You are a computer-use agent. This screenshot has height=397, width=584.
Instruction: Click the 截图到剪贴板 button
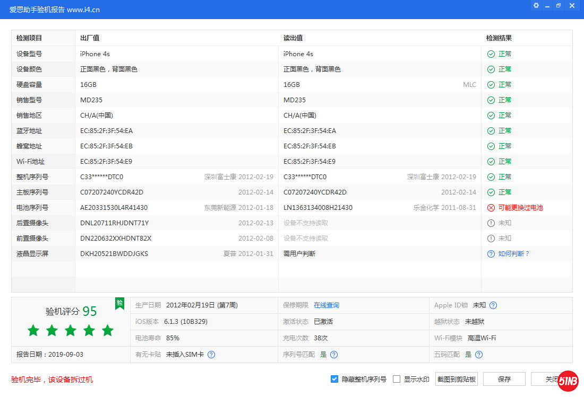pyautogui.click(x=456, y=378)
